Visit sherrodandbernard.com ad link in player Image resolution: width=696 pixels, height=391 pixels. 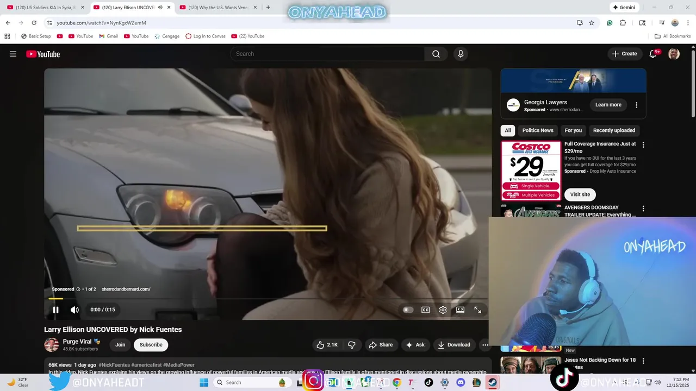(x=126, y=289)
